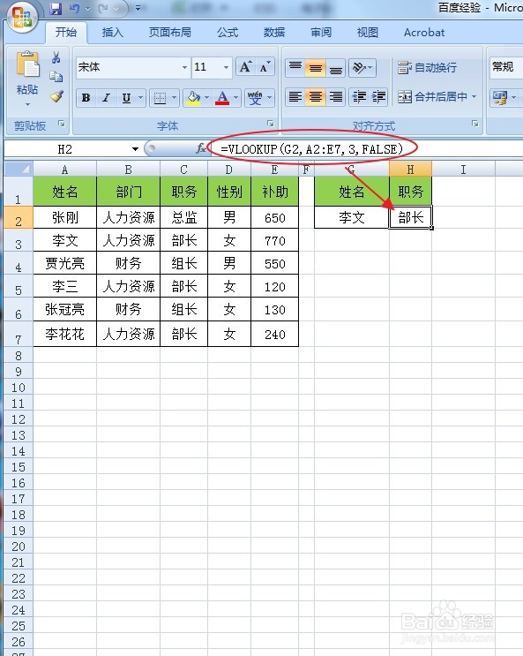
Task: Expand the borders dropdown arrow
Action: pyautogui.click(x=174, y=98)
